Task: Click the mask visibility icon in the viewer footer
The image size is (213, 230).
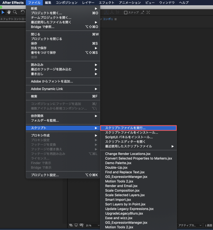Action: tap(82, 225)
